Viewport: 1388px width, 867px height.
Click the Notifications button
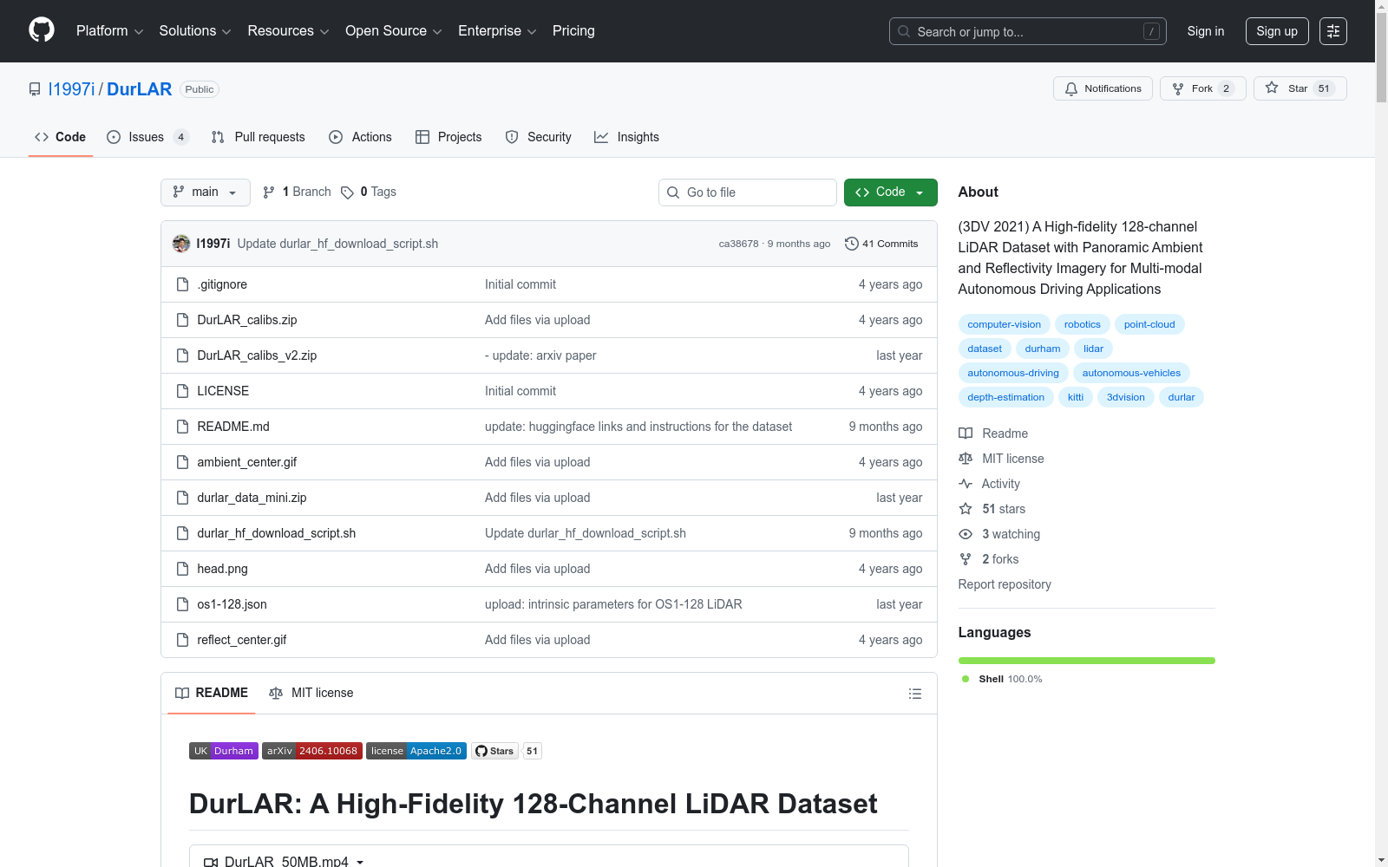[1103, 88]
